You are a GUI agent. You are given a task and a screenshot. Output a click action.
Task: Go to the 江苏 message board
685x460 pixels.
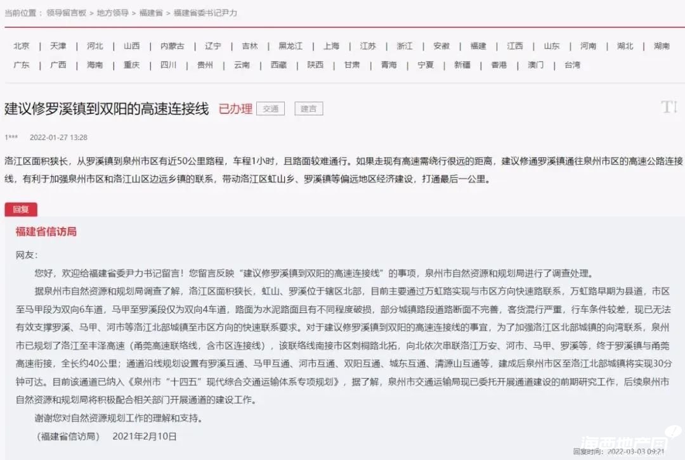click(368, 46)
